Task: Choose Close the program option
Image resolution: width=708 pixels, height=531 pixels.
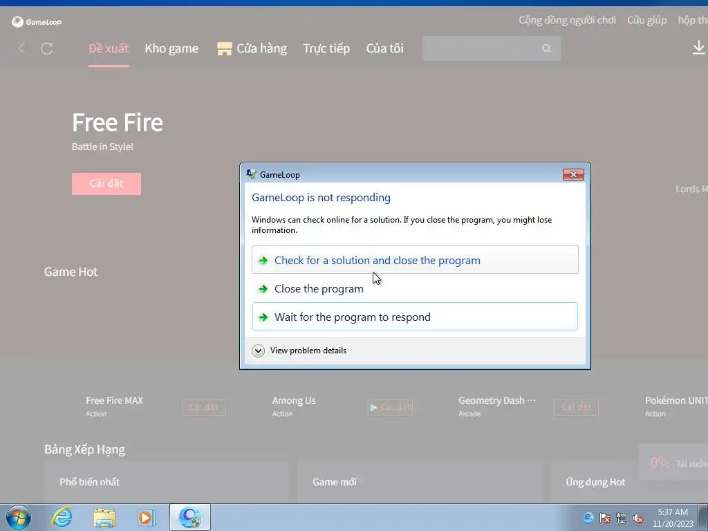Action: [415, 288]
